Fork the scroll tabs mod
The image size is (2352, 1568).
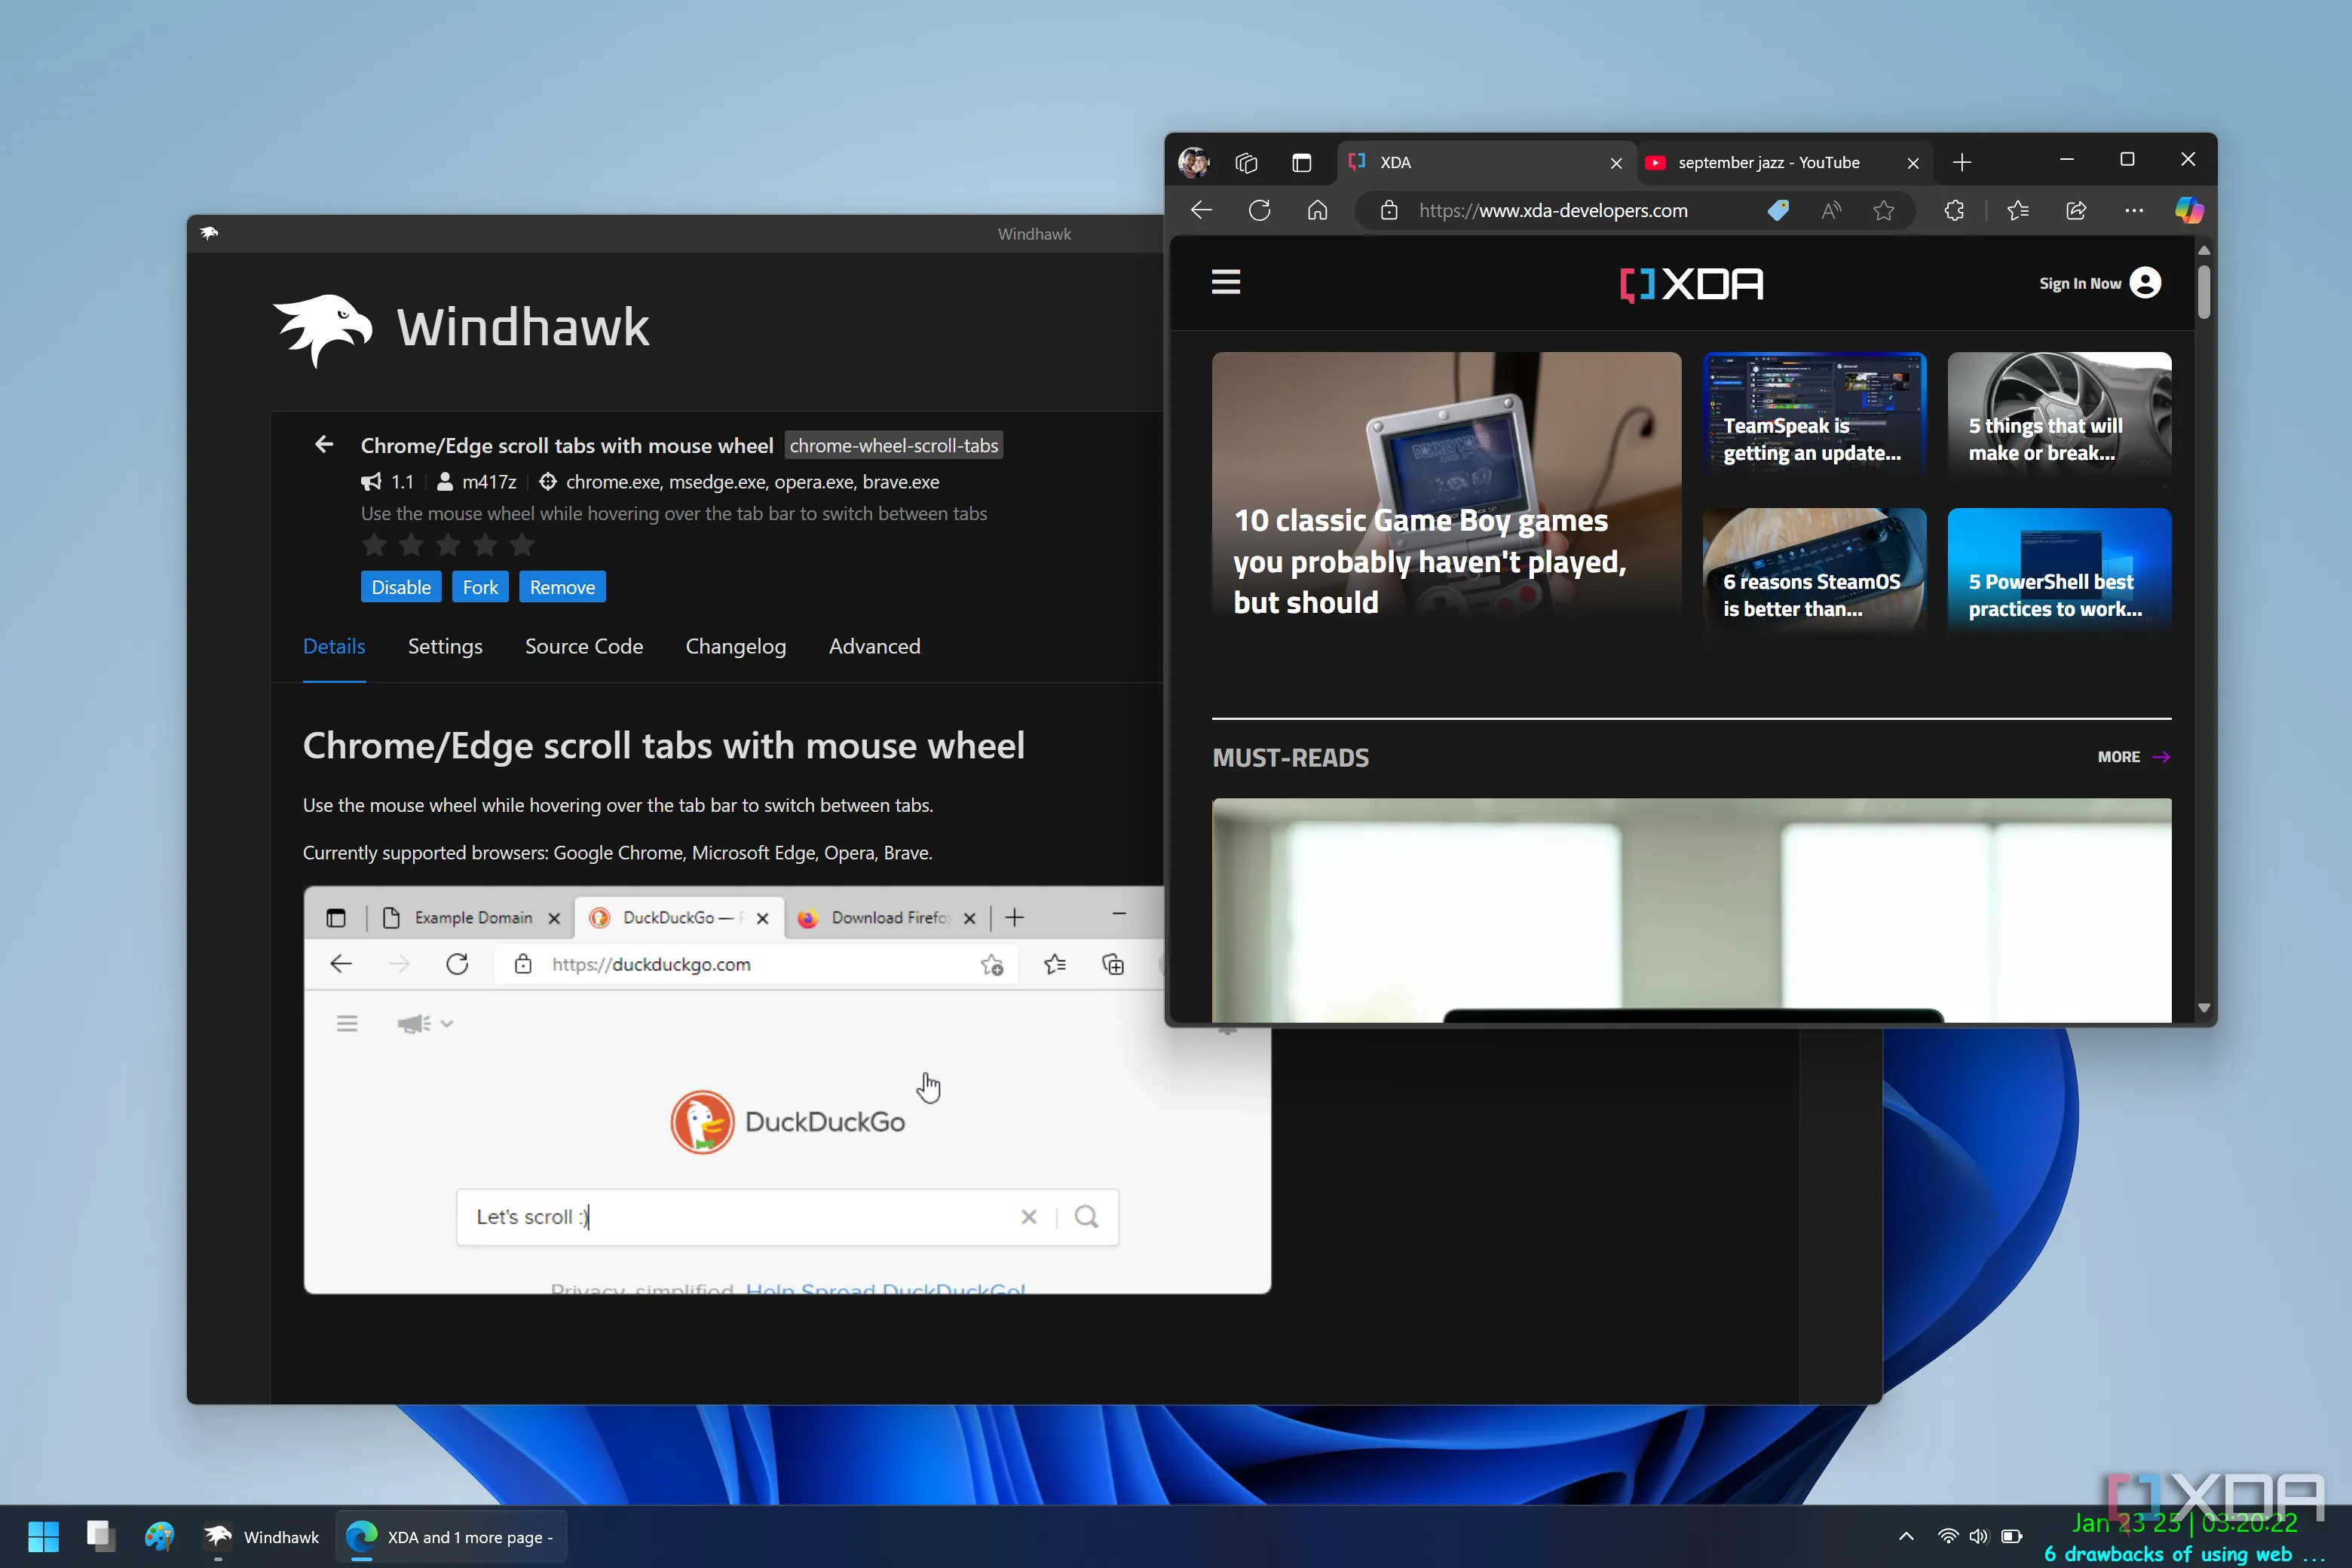tap(480, 586)
